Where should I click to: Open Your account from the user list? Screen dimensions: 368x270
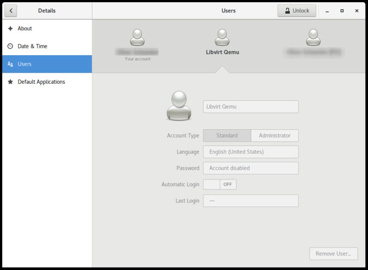137,37
